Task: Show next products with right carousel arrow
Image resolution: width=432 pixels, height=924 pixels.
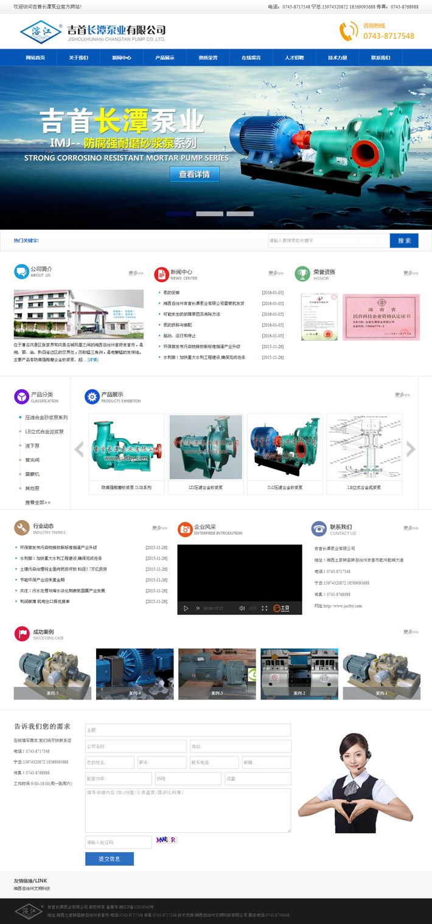Action: (411, 449)
